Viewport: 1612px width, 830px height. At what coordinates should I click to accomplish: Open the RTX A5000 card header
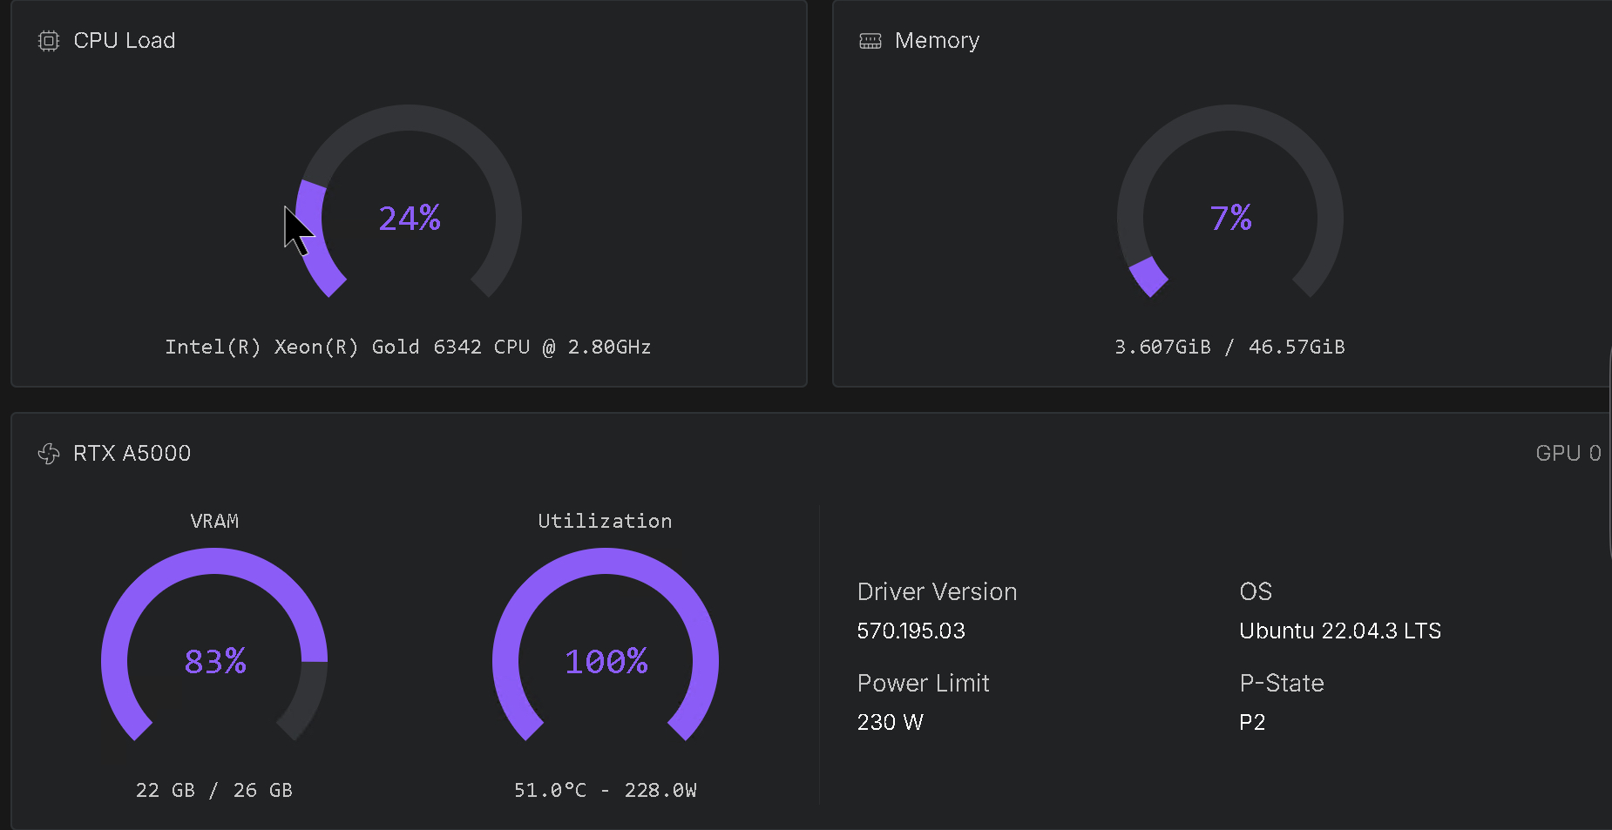pos(131,453)
